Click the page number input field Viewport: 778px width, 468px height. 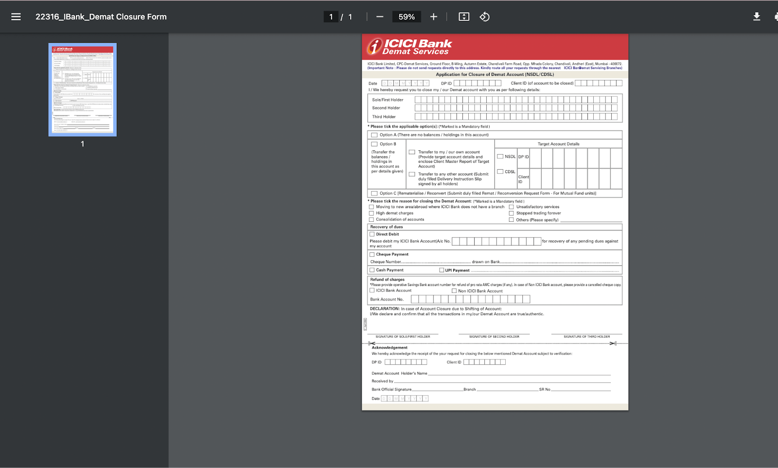(331, 16)
